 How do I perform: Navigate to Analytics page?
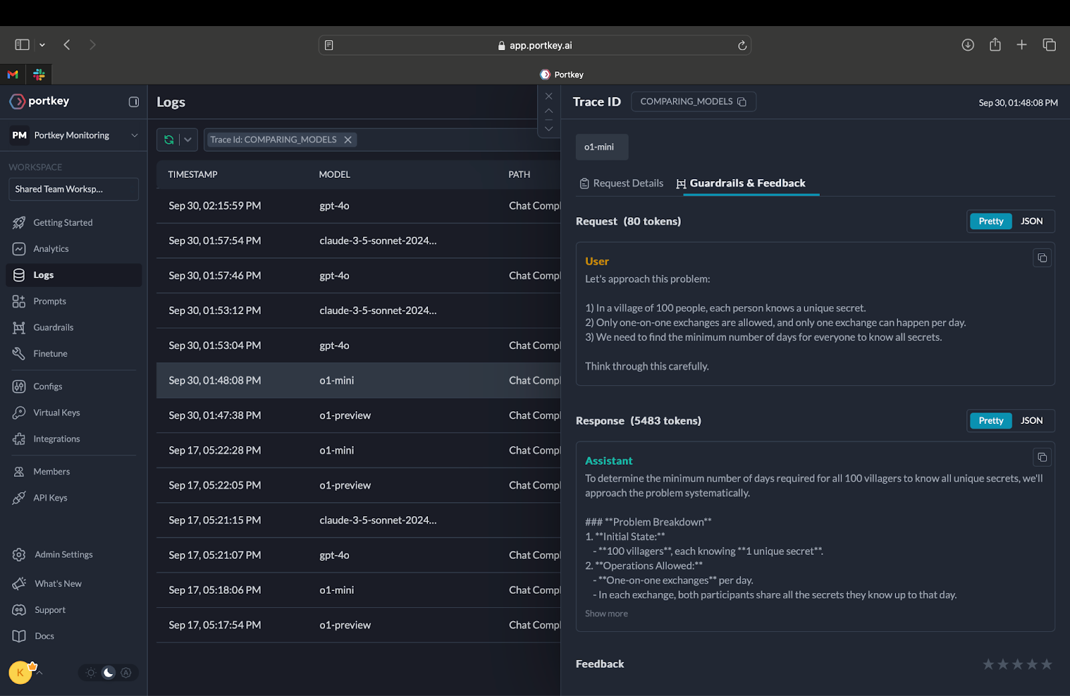[74, 249]
